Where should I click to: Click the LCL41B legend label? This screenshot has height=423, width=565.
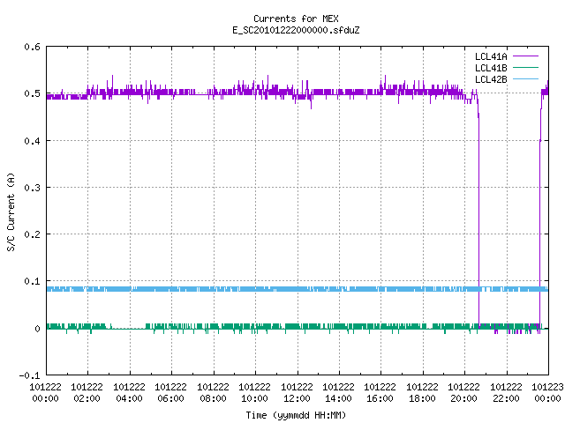(x=491, y=68)
